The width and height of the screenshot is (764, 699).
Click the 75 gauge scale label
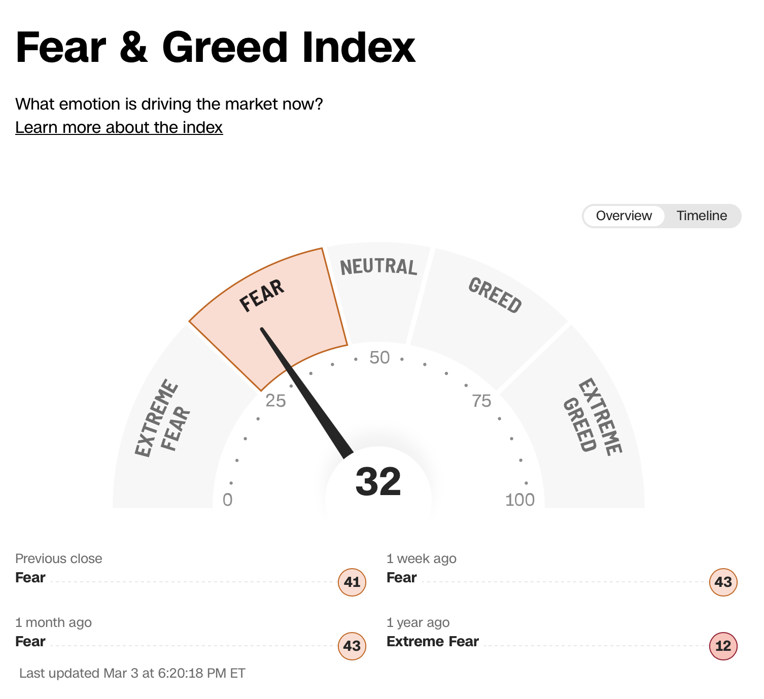point(481,401)
